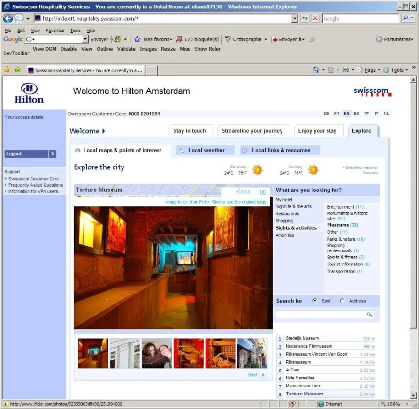Switch the language to NL

386,114
